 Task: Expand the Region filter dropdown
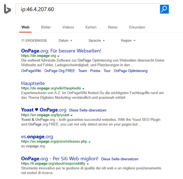pos(128,41)
